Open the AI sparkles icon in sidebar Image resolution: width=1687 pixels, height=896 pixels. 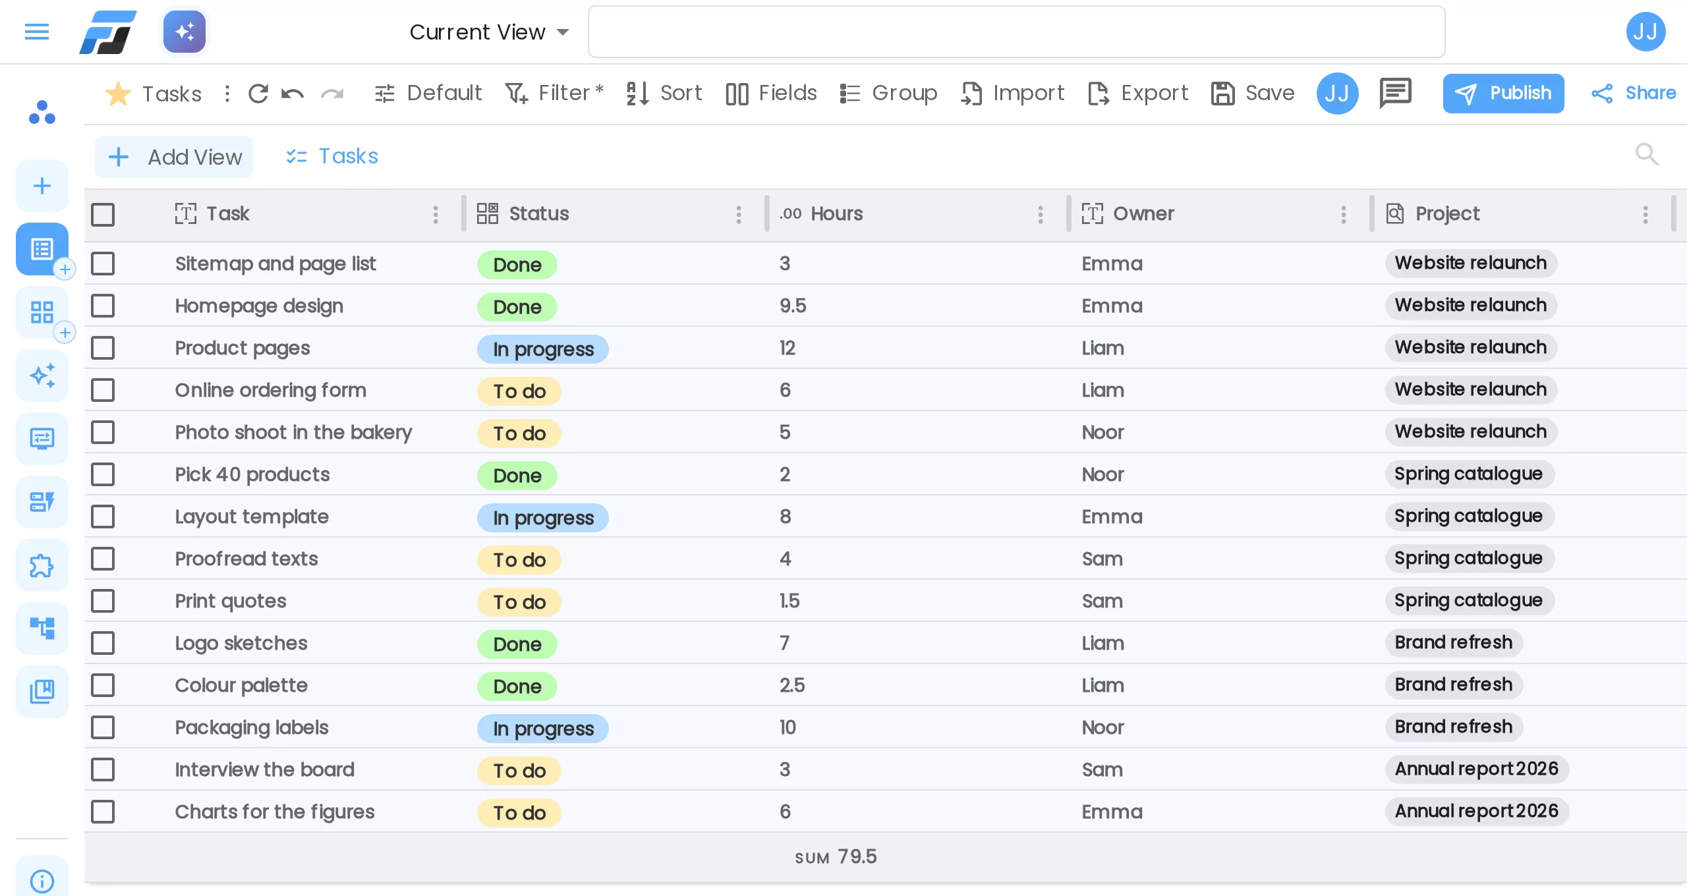[42, 376]
